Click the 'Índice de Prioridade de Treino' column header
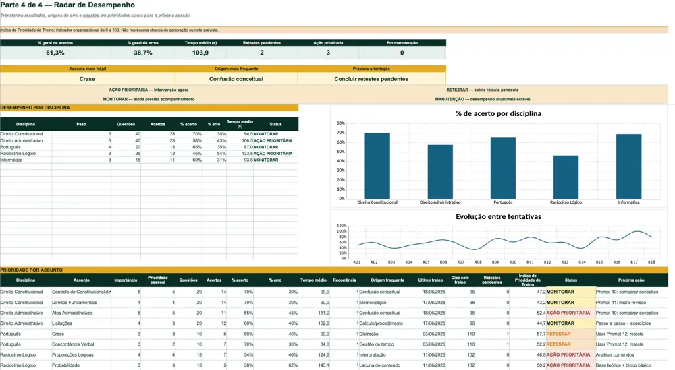The image size is (675, 370). pos(528,280)
